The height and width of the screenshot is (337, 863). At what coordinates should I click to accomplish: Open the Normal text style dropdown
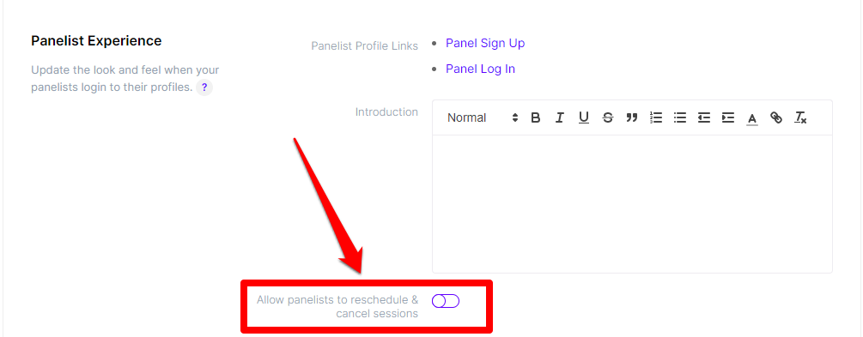point(483,117)
